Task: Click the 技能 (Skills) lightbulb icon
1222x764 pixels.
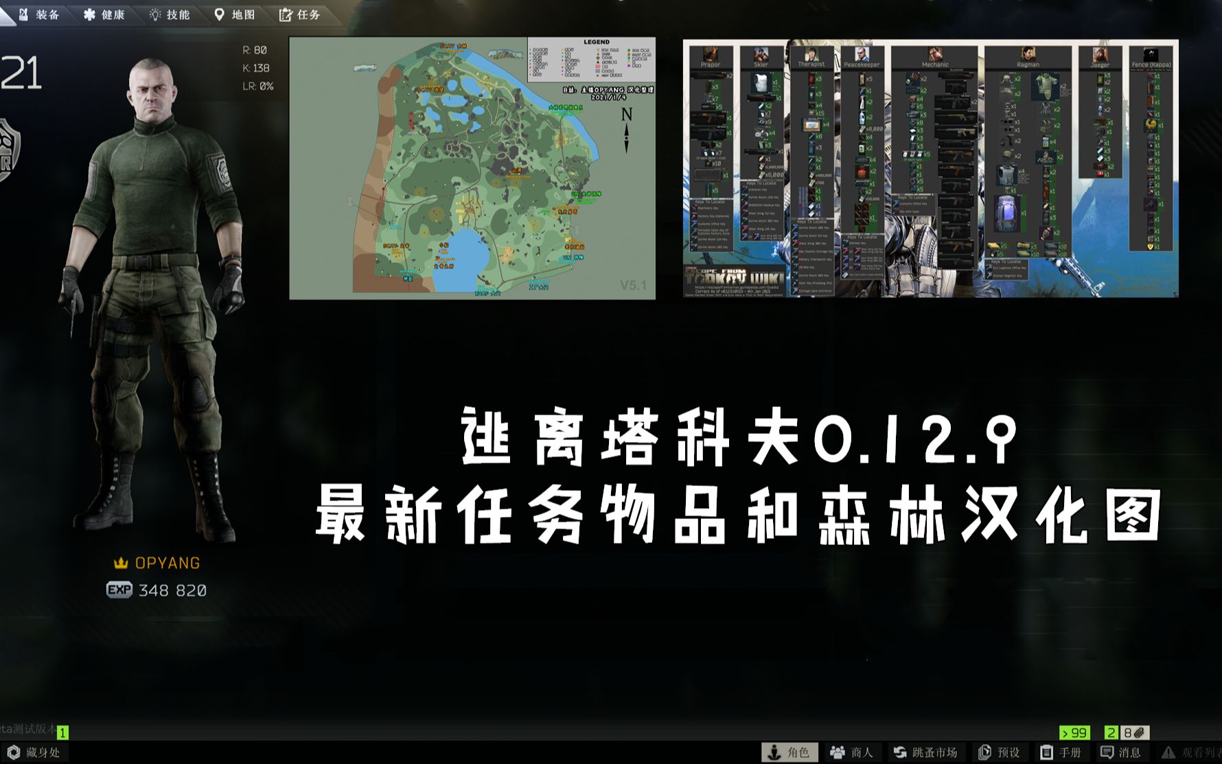Action: point(154,13)
